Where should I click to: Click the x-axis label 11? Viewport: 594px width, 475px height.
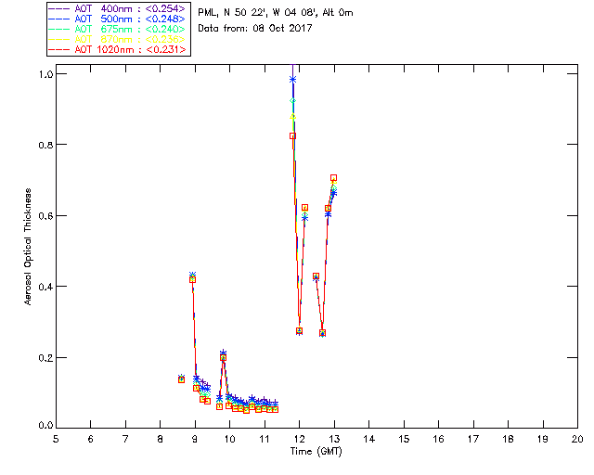[x=265, y=439]
